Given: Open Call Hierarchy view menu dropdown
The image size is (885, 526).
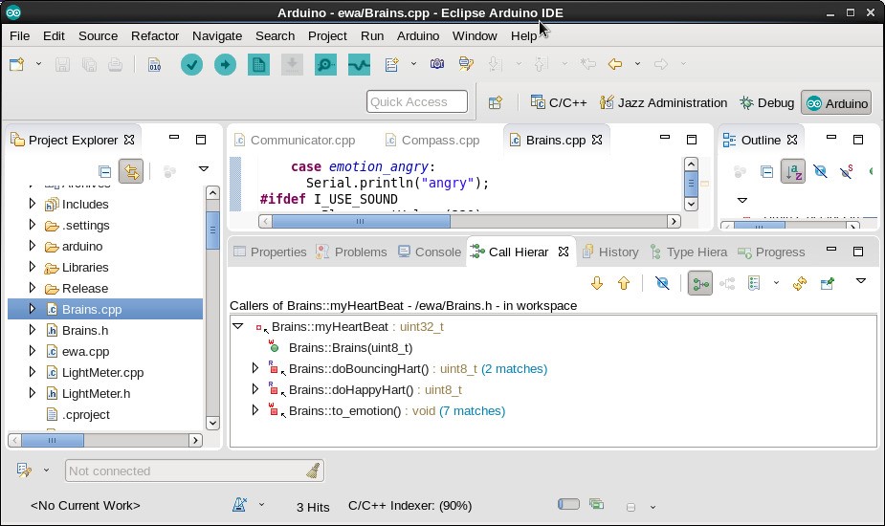Looking at the screenshot, I should point(860,281).
